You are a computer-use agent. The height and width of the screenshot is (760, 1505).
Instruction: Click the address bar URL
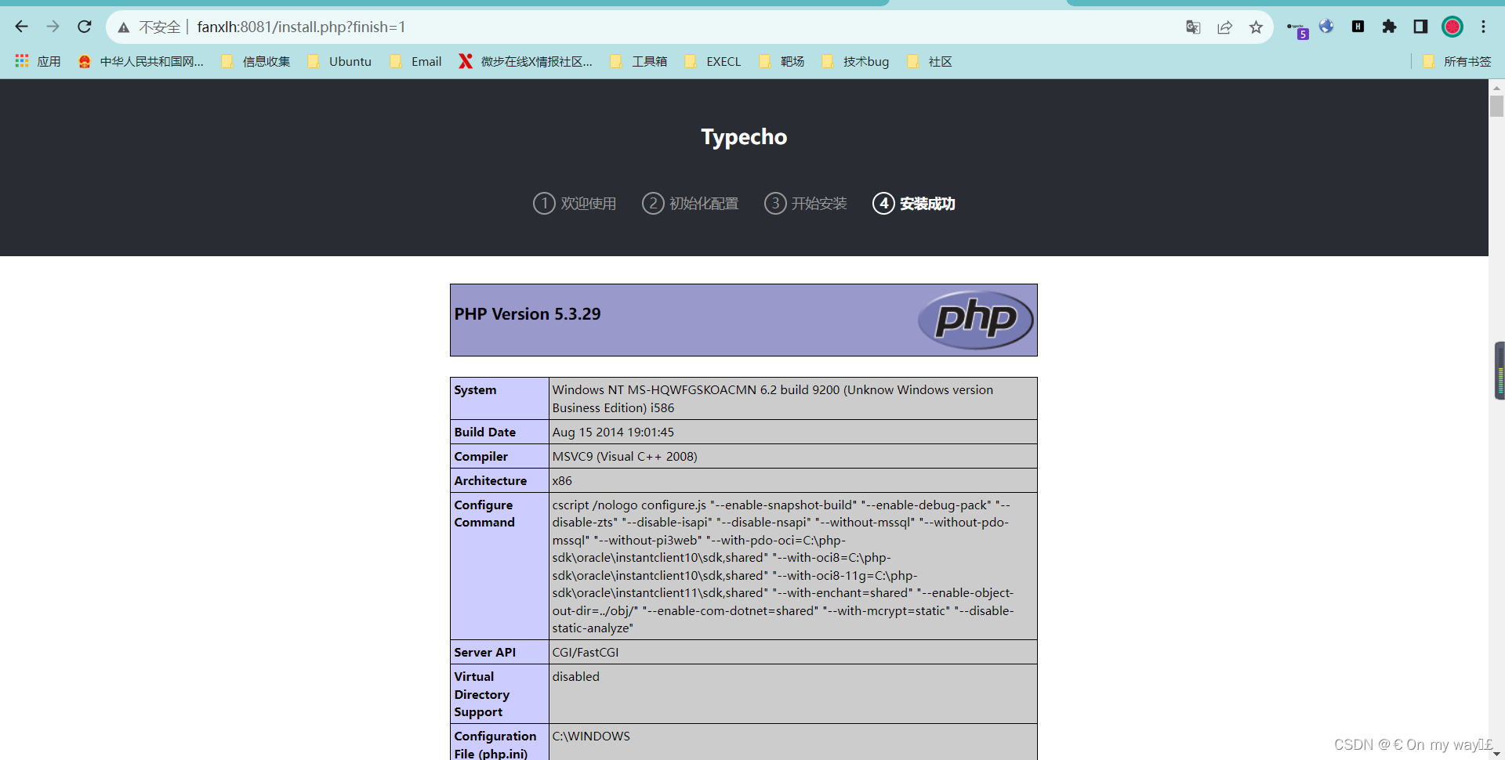tap(301, 27)
